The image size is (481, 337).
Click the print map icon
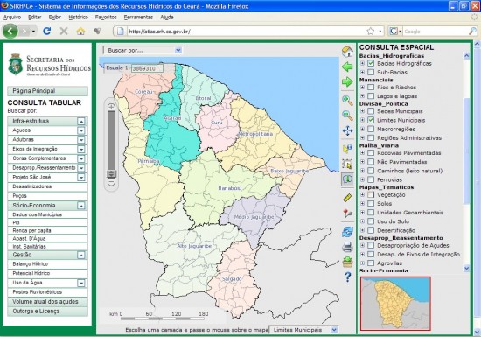coord(347,247)
